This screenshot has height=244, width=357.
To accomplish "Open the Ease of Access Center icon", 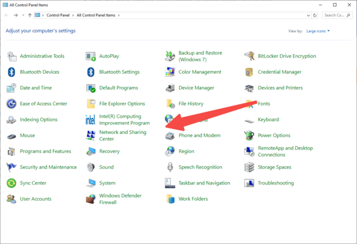I will (x=12, y=104).
